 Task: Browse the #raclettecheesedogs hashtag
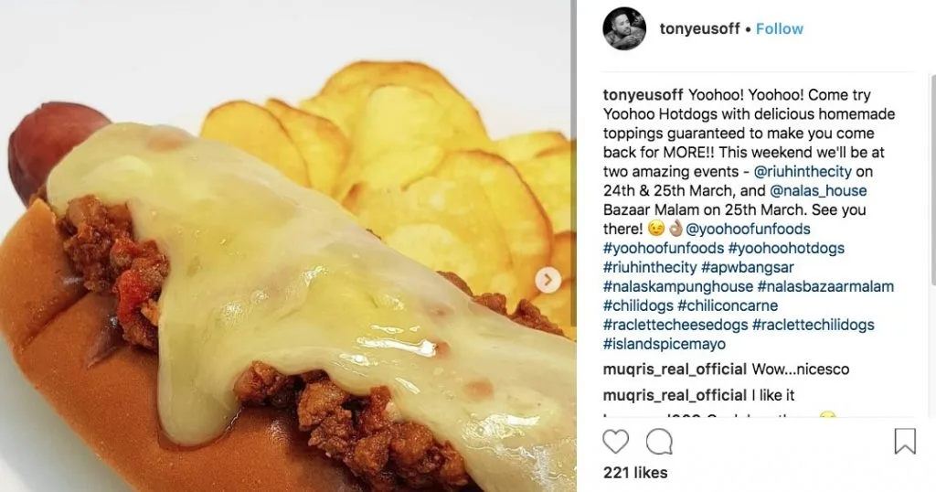(675, 325)
